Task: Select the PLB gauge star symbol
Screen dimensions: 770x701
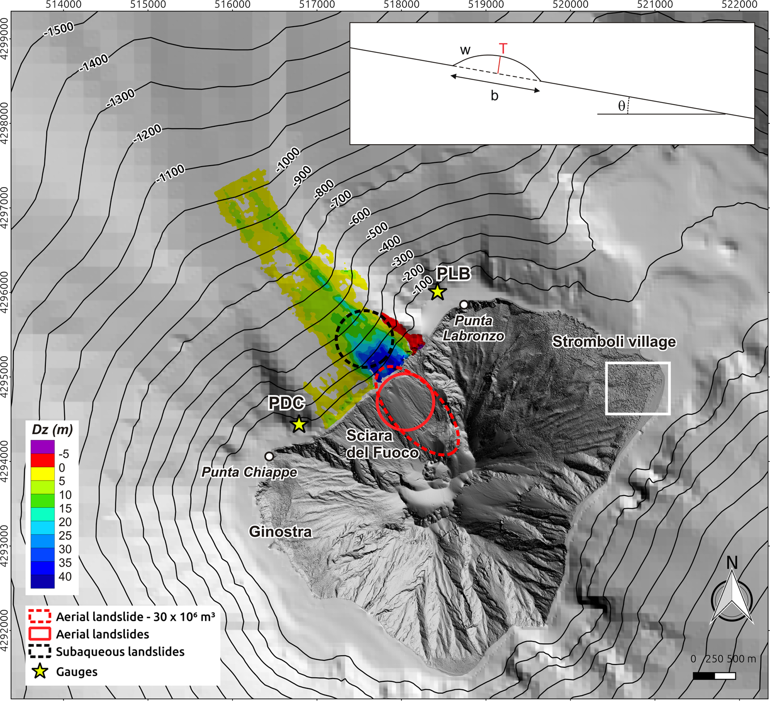Action: (x=437, y=292)
